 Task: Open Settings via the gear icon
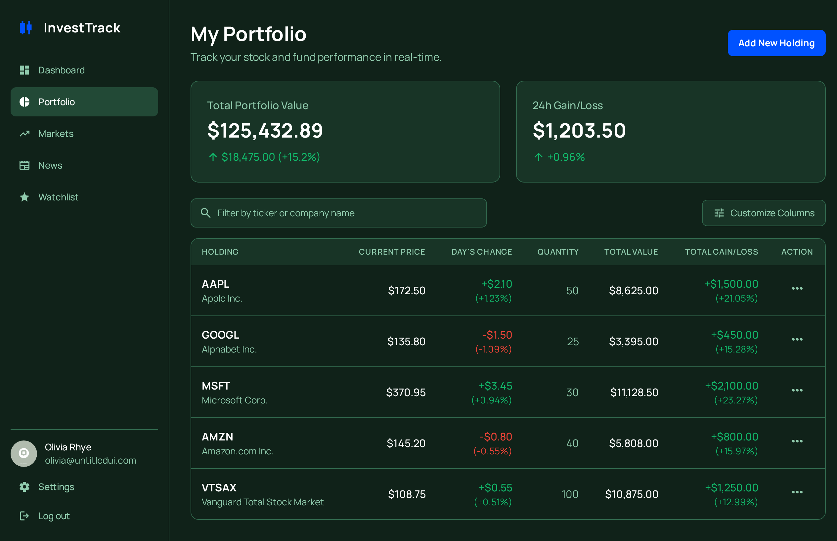tap(24, 487)
